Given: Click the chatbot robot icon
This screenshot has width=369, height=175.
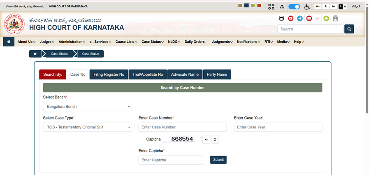Looking at the screenshot, I should click(282, 19).
